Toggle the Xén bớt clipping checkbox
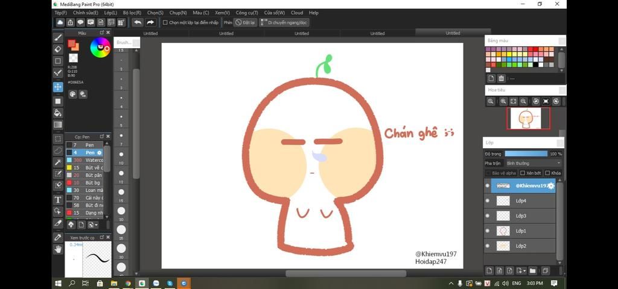 523,173
